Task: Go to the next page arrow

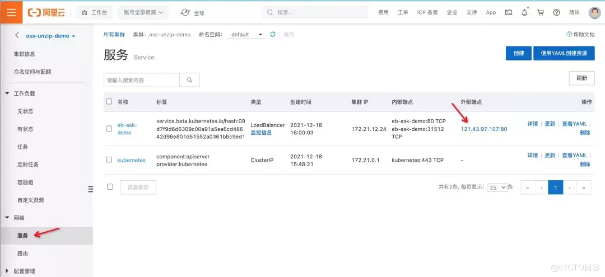Action: pyautogui.click(x=570, y=187)
